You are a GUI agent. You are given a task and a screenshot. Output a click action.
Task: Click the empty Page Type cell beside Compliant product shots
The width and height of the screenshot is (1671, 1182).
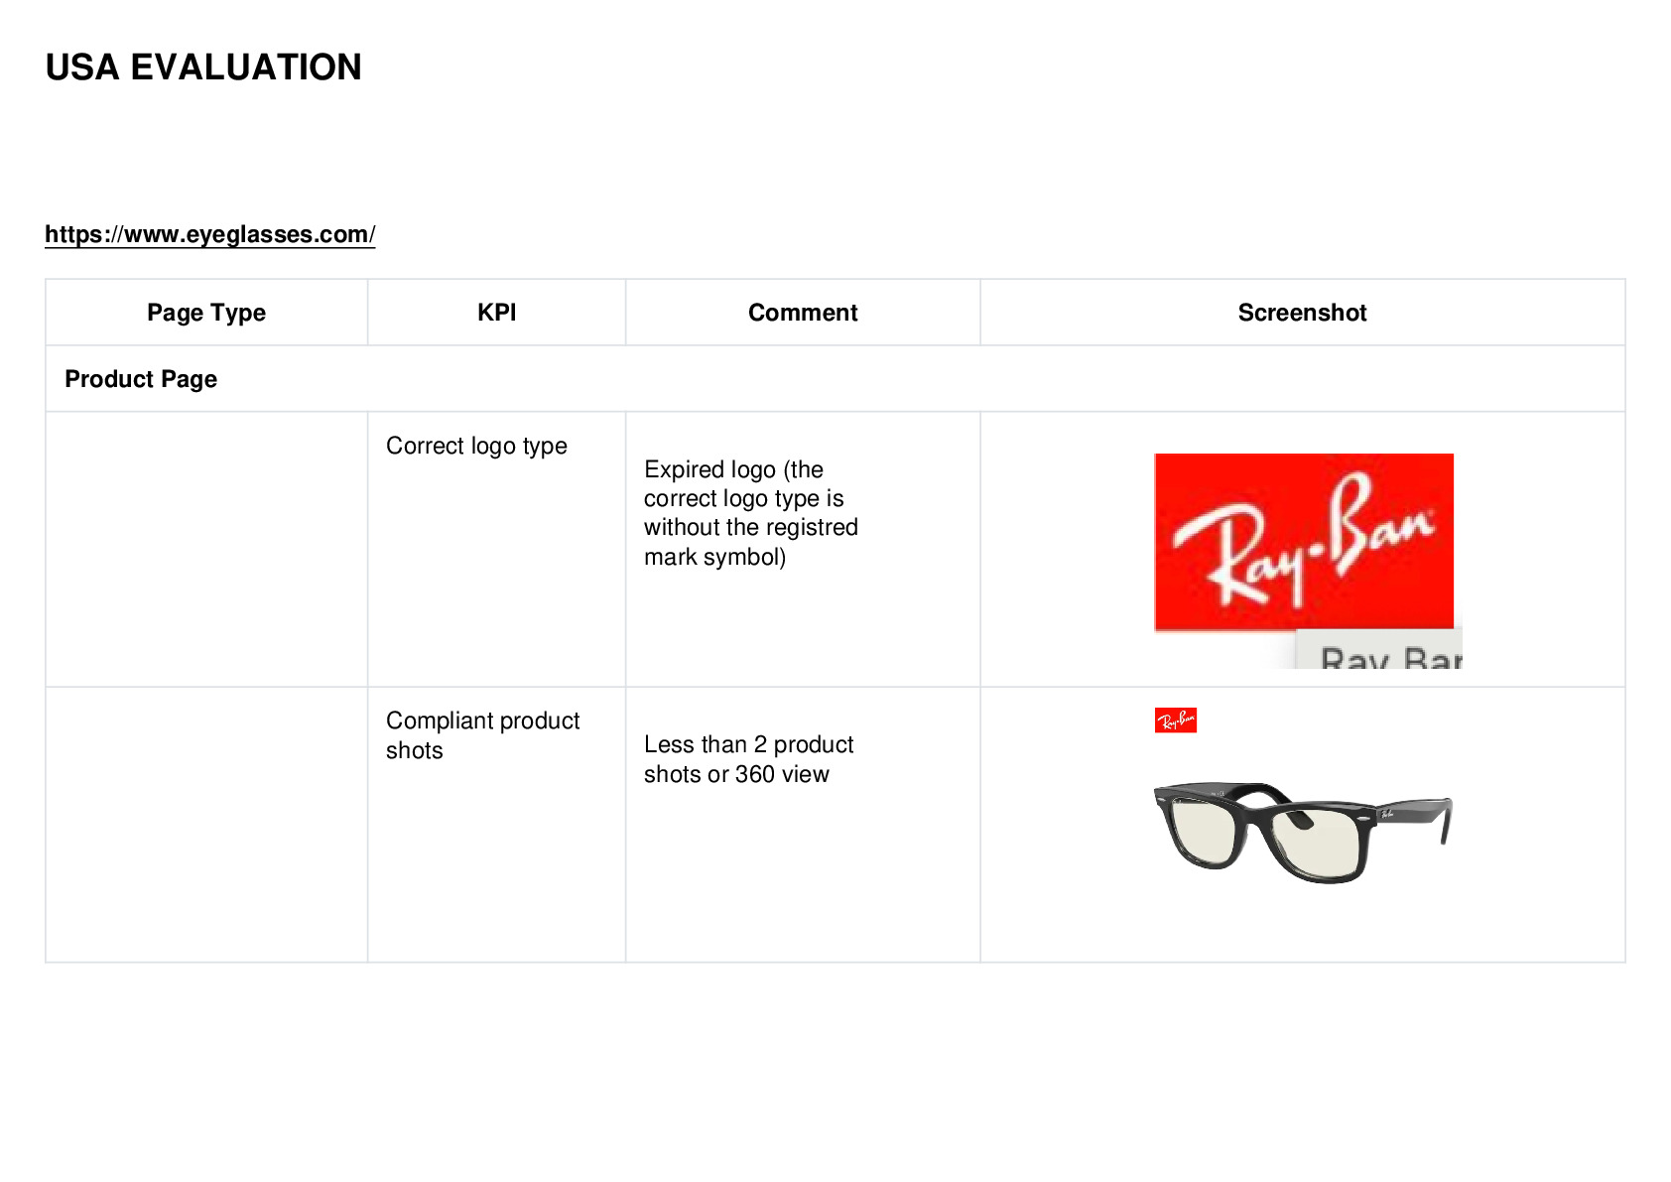pyautogui.click(x=206, y=825)
